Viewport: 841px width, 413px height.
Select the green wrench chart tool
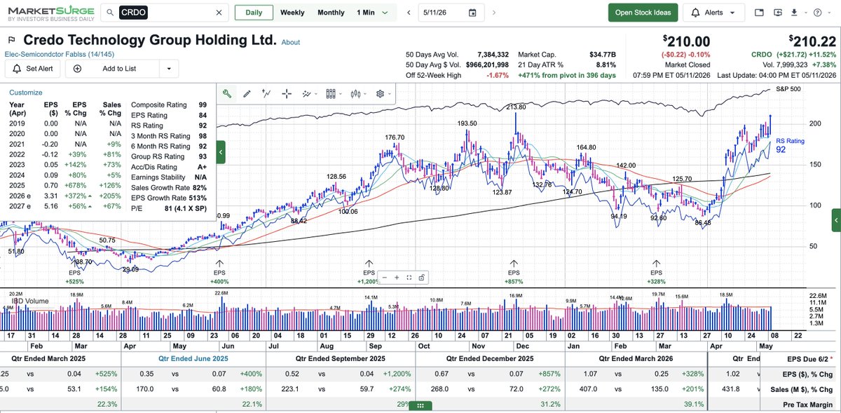coord(227,93)
